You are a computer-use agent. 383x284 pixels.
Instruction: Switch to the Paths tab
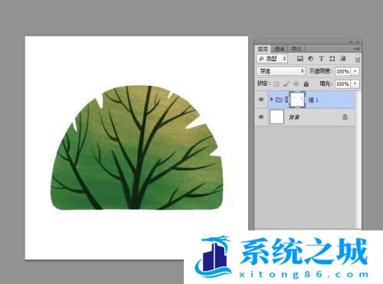pyautogui.click(x=296, y=49)
